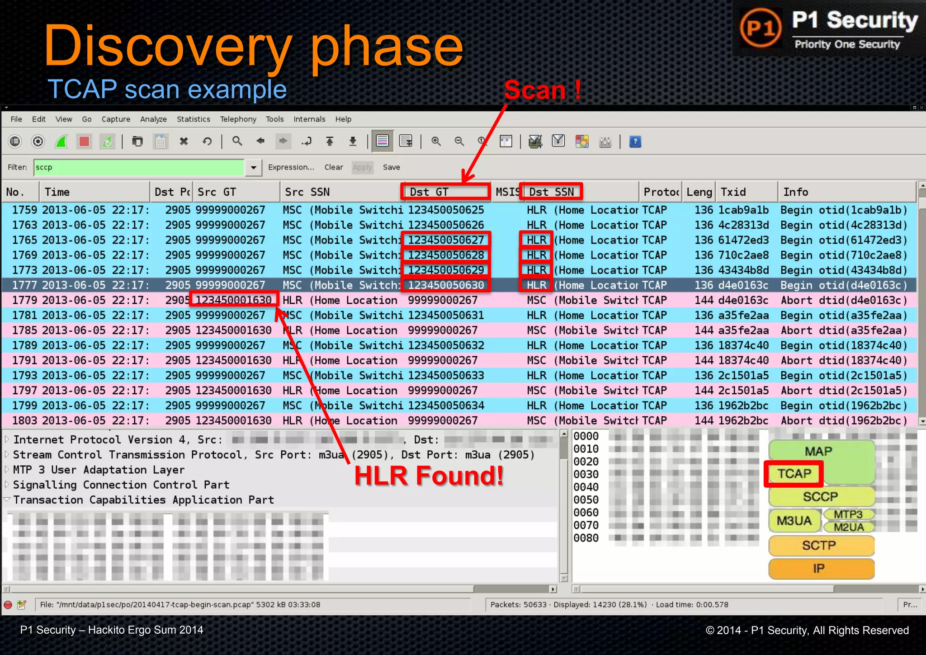Go forward in packet history arrow
Screen dimensions: 926x655
coord(283,141)
